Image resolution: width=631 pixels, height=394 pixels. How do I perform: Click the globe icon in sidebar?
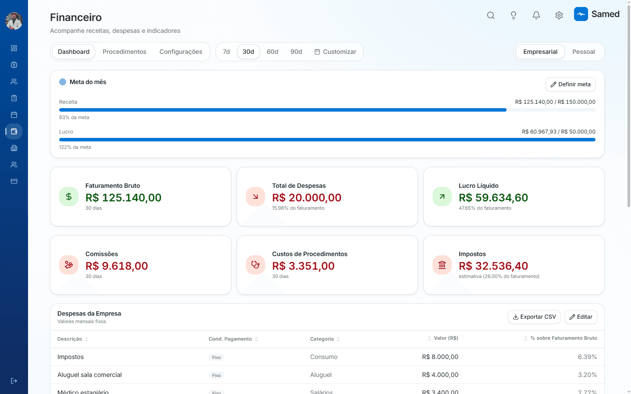click(14, 65)
